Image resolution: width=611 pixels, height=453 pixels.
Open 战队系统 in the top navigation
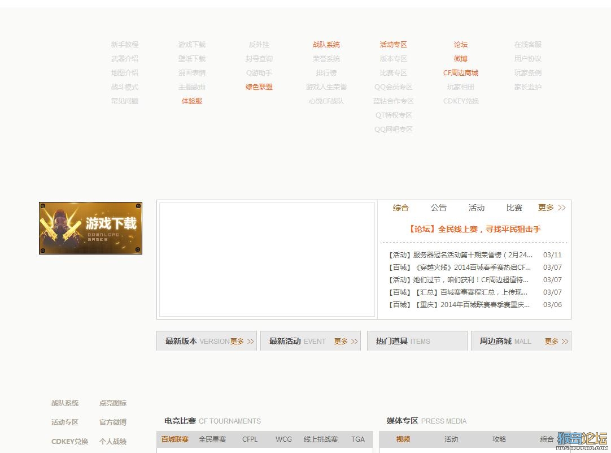[326, 45]
